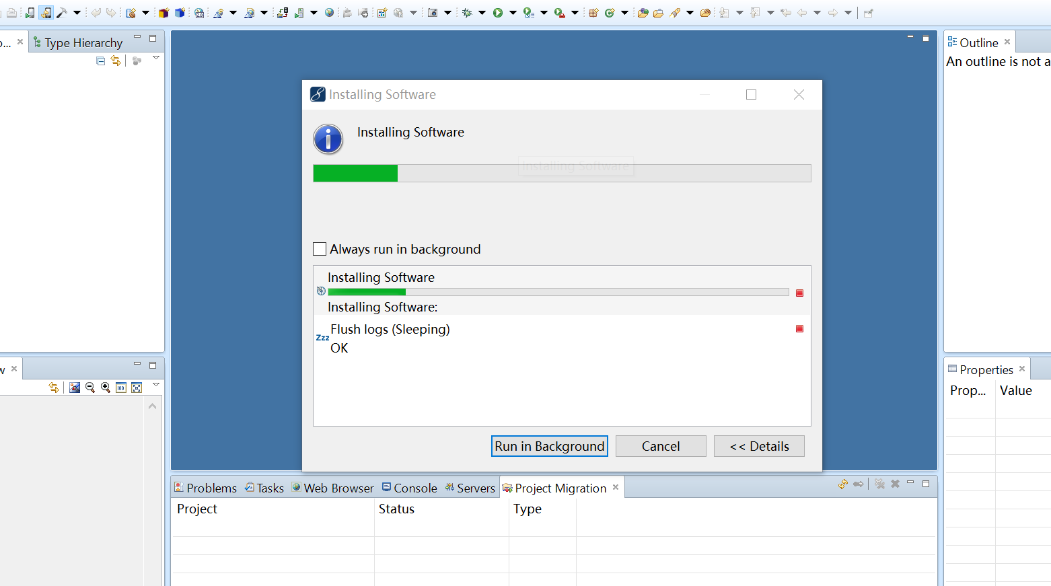Cancel the software installation
Image resolution: width=1051 pixels, height=586 pixels.
click(660, 446)
